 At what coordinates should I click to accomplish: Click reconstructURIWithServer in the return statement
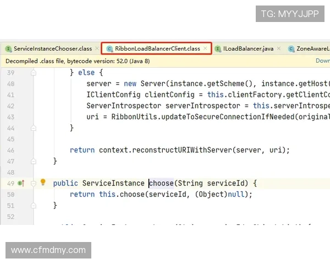182,150
